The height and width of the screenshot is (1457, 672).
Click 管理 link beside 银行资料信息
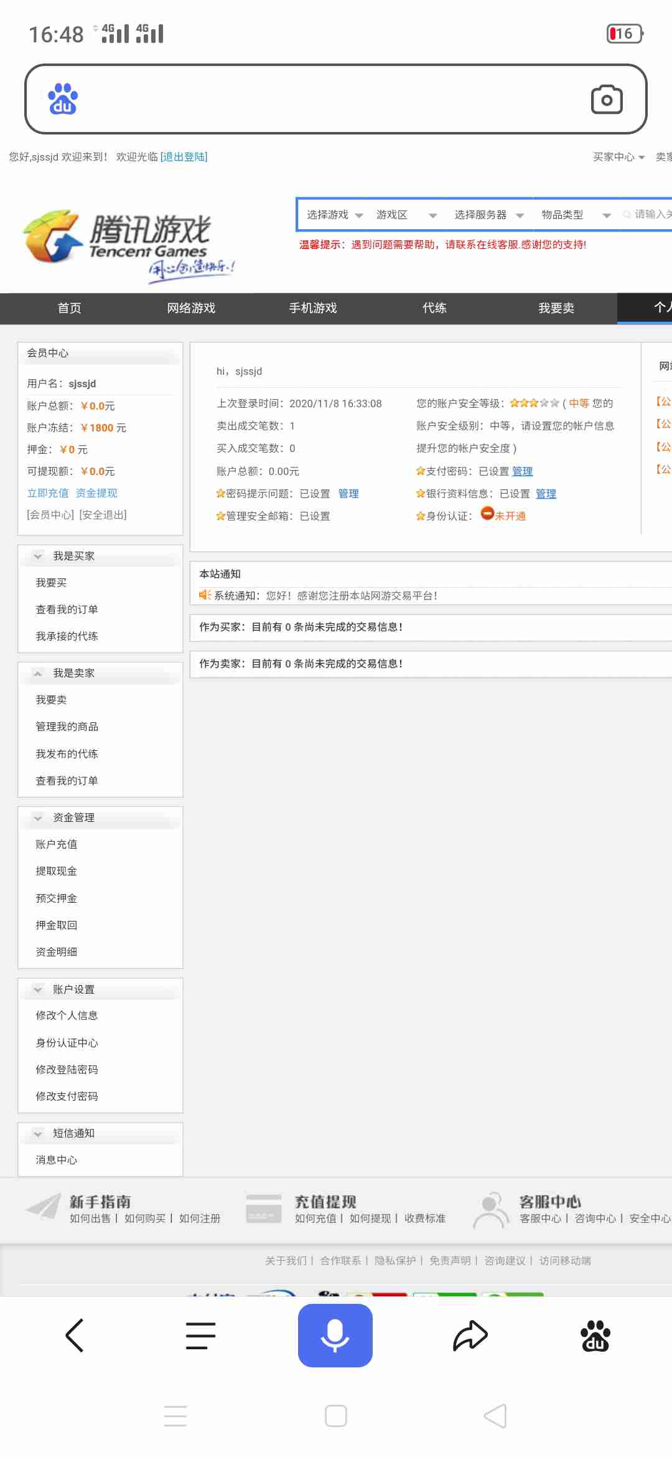point(546,494)
